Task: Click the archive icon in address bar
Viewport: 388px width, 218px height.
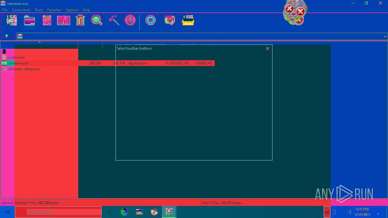Action: [x=20, y=36]
